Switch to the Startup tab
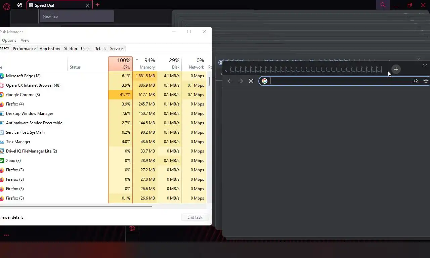Viewport: 430px width, 258px height. (71, 49)
